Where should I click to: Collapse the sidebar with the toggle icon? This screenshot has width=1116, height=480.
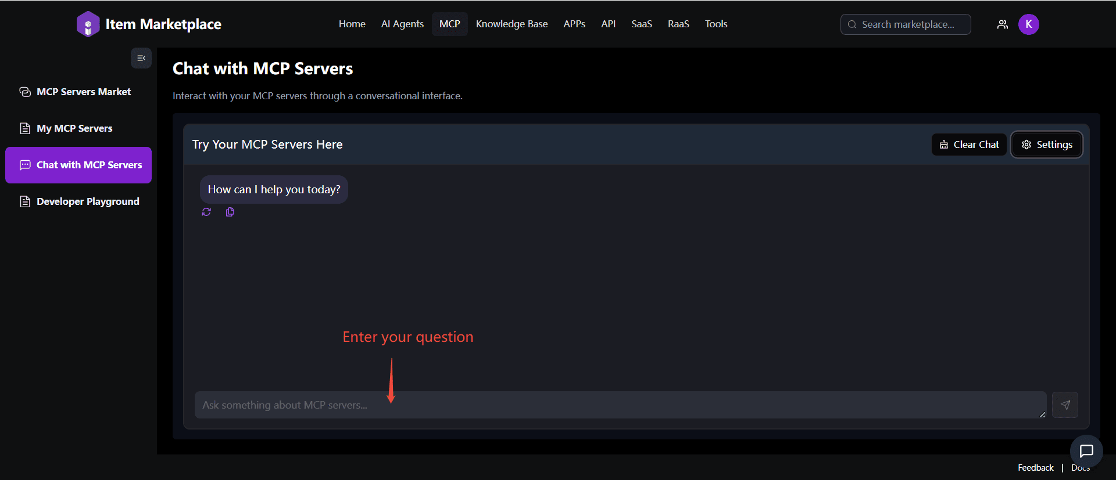[141, 58]
